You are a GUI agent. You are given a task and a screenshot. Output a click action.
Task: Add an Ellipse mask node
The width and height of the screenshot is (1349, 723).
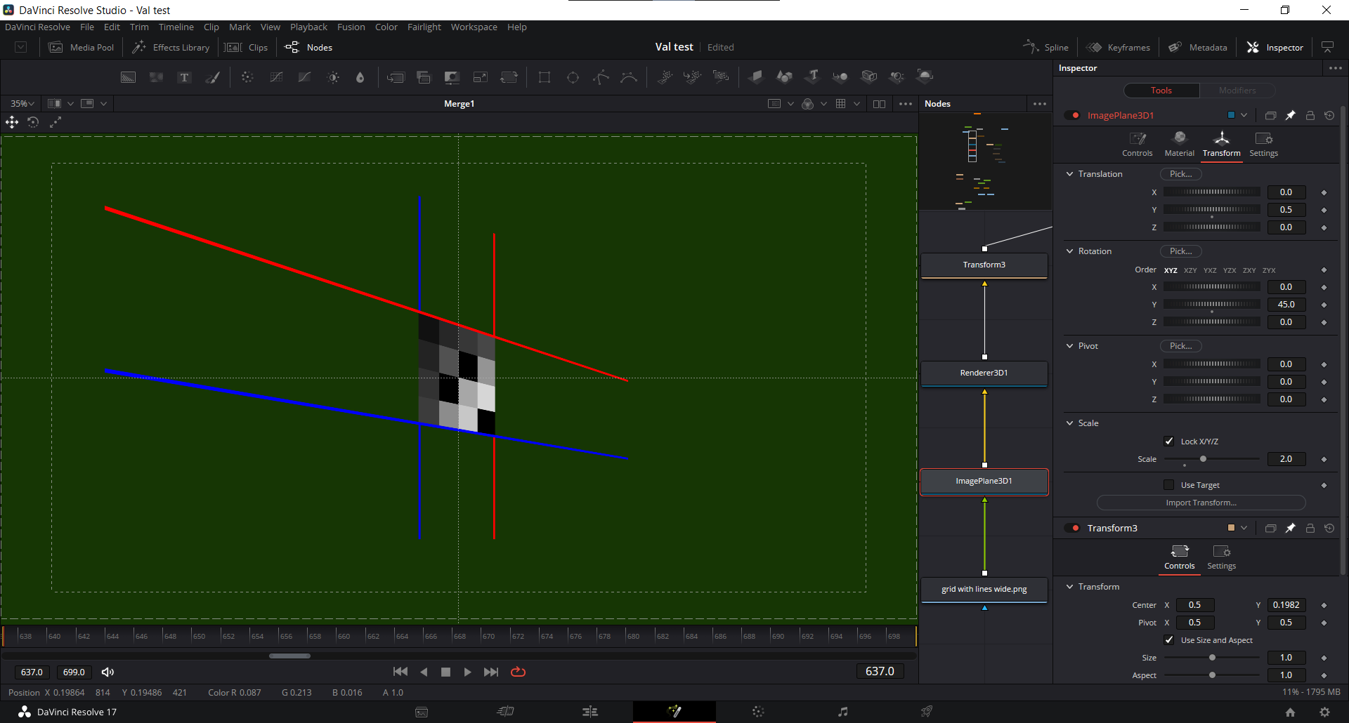pyautogui.click(x=573, y=77)
